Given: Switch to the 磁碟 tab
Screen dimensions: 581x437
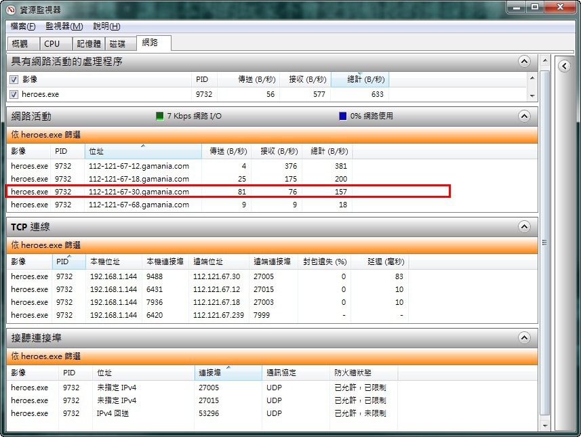Looking at the screenshot, I should tap(121, 43).
